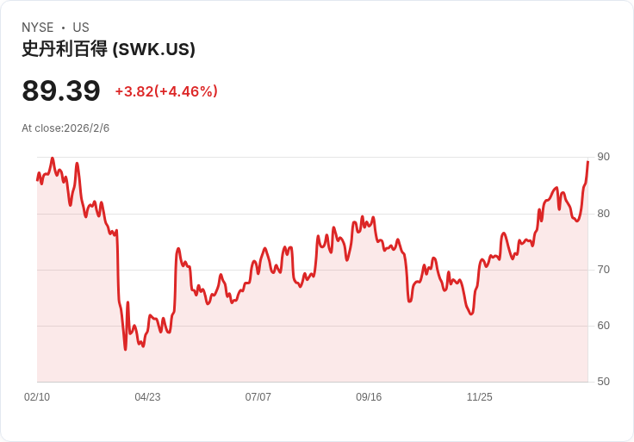Click the latest endpoint of the price line
634x442 pixels.
click(x=587, y=162)
